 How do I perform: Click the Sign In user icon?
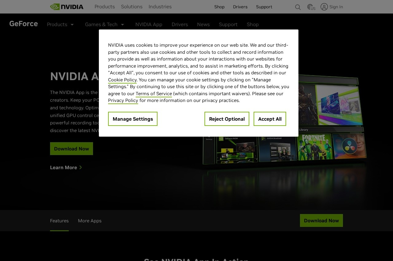[x=324, y=7]
